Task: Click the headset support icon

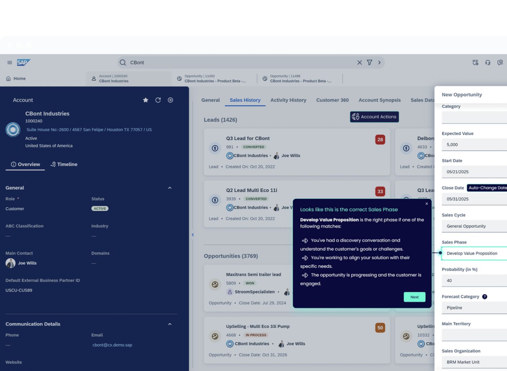Action: click(487, 62)
